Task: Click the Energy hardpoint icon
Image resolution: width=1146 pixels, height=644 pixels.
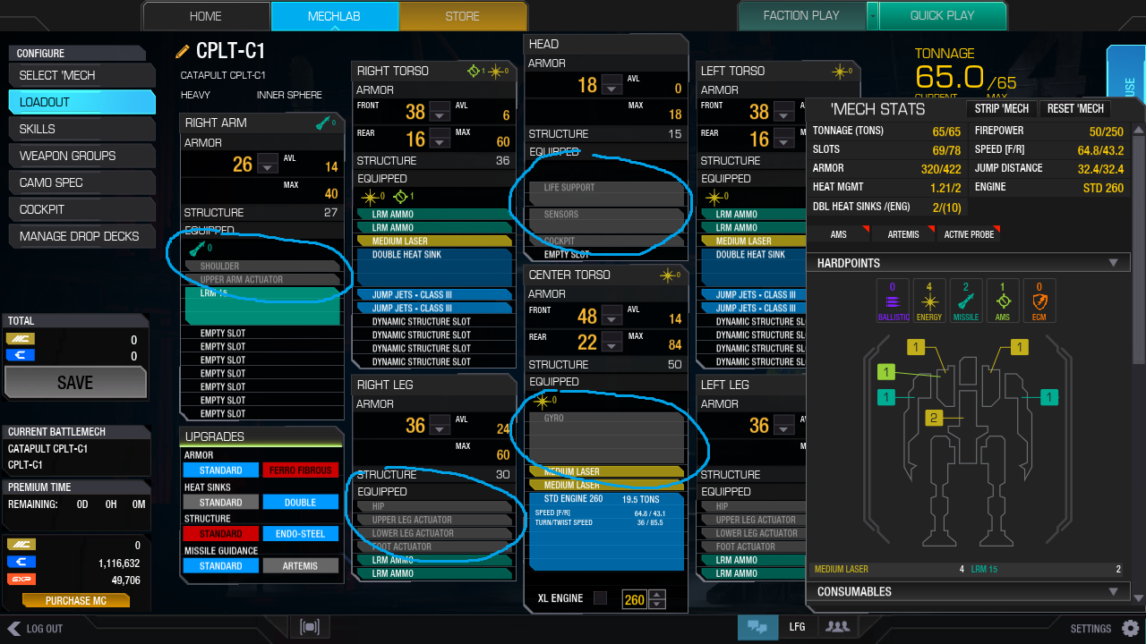Action: (x=929, y=301)
